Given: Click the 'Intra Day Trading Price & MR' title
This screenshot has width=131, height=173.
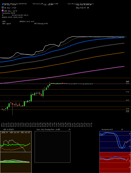Looking at the screenshot, I should click(48, 129).
